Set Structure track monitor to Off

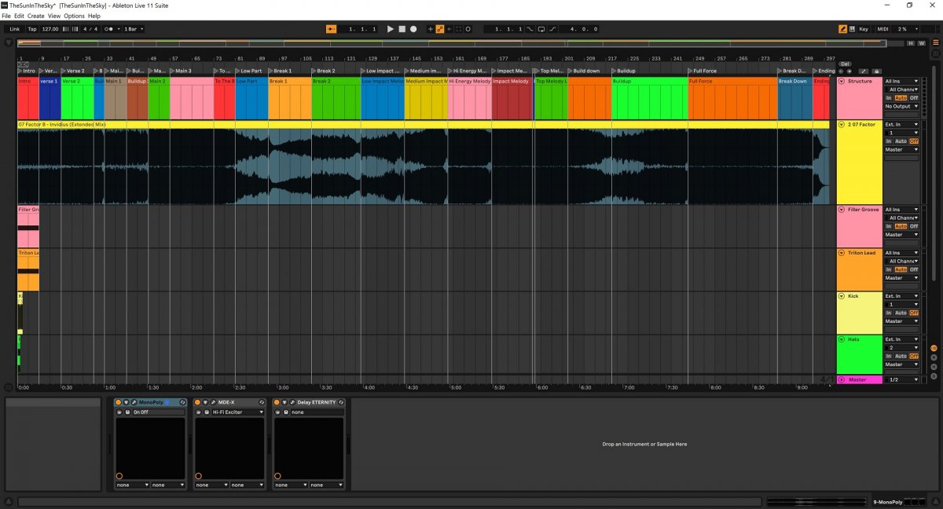(914, 97)
